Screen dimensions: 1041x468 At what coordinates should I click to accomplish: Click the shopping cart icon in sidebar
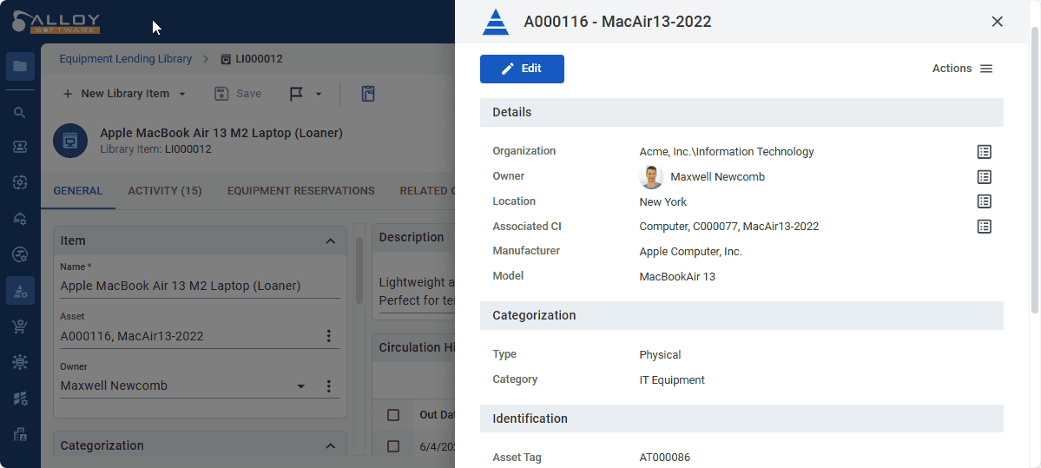pos(20,326)
